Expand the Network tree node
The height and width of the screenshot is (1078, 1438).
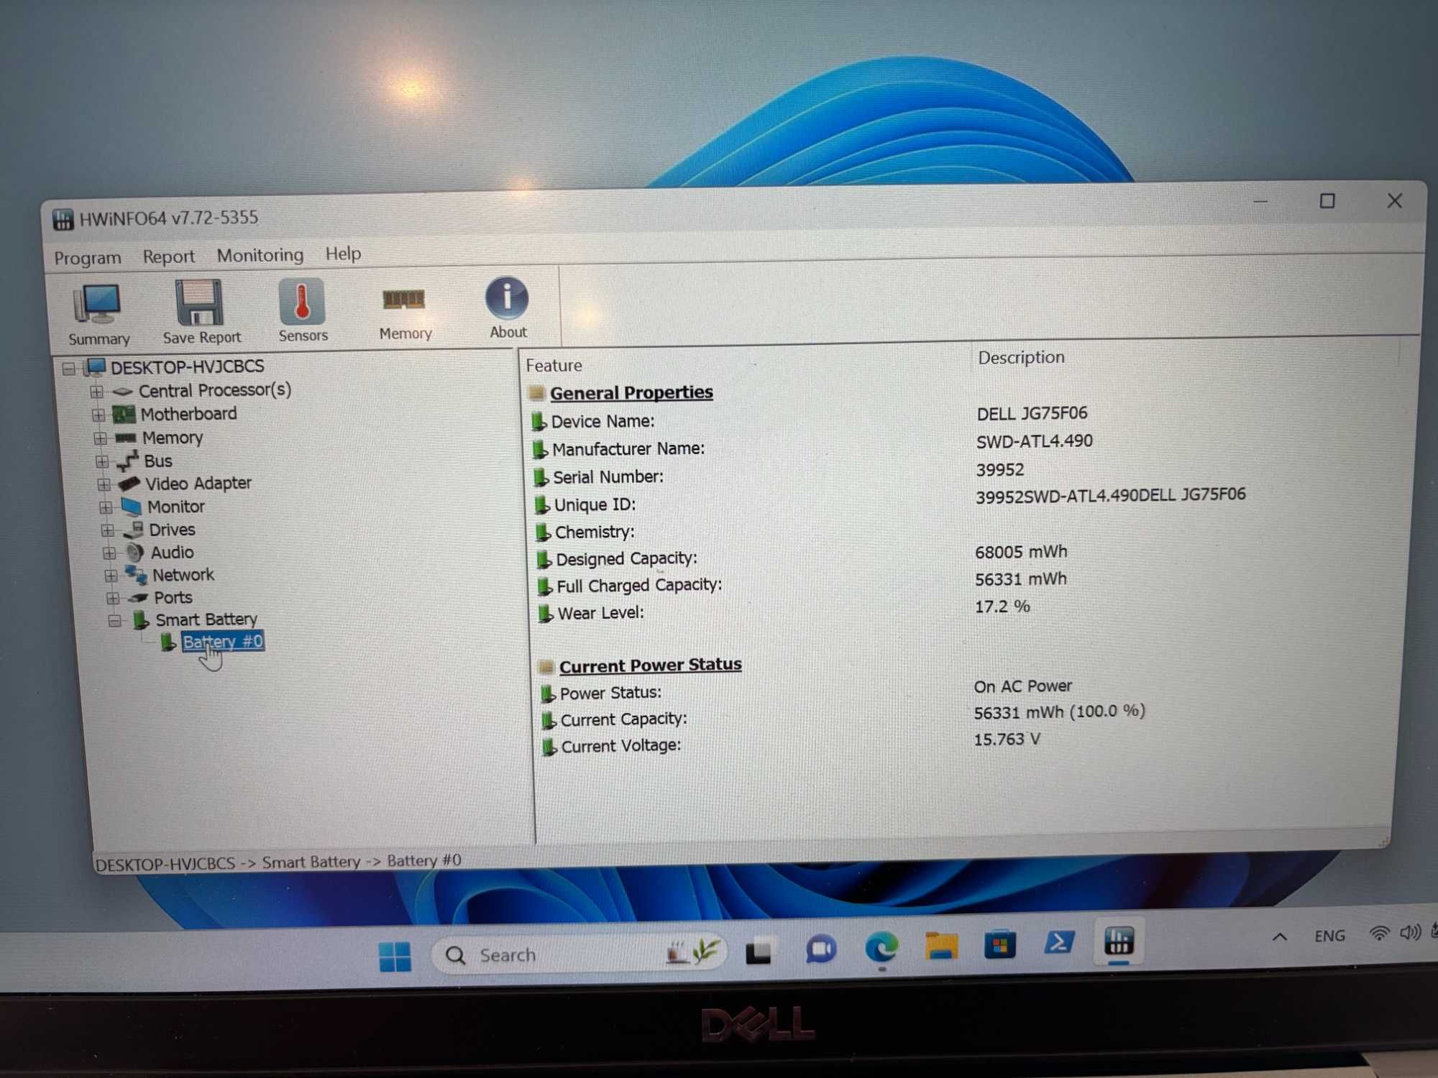pyautogui.click(x=111, y=576)
